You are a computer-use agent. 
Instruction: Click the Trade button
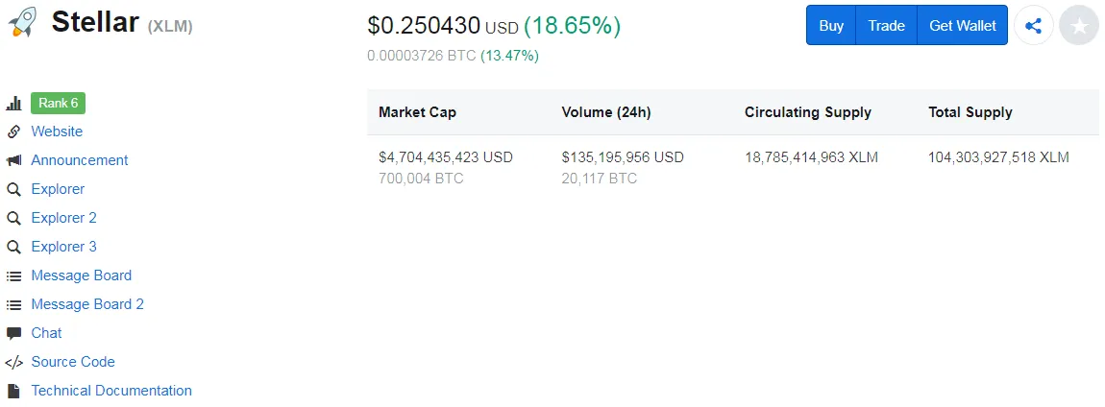point(886,25)
